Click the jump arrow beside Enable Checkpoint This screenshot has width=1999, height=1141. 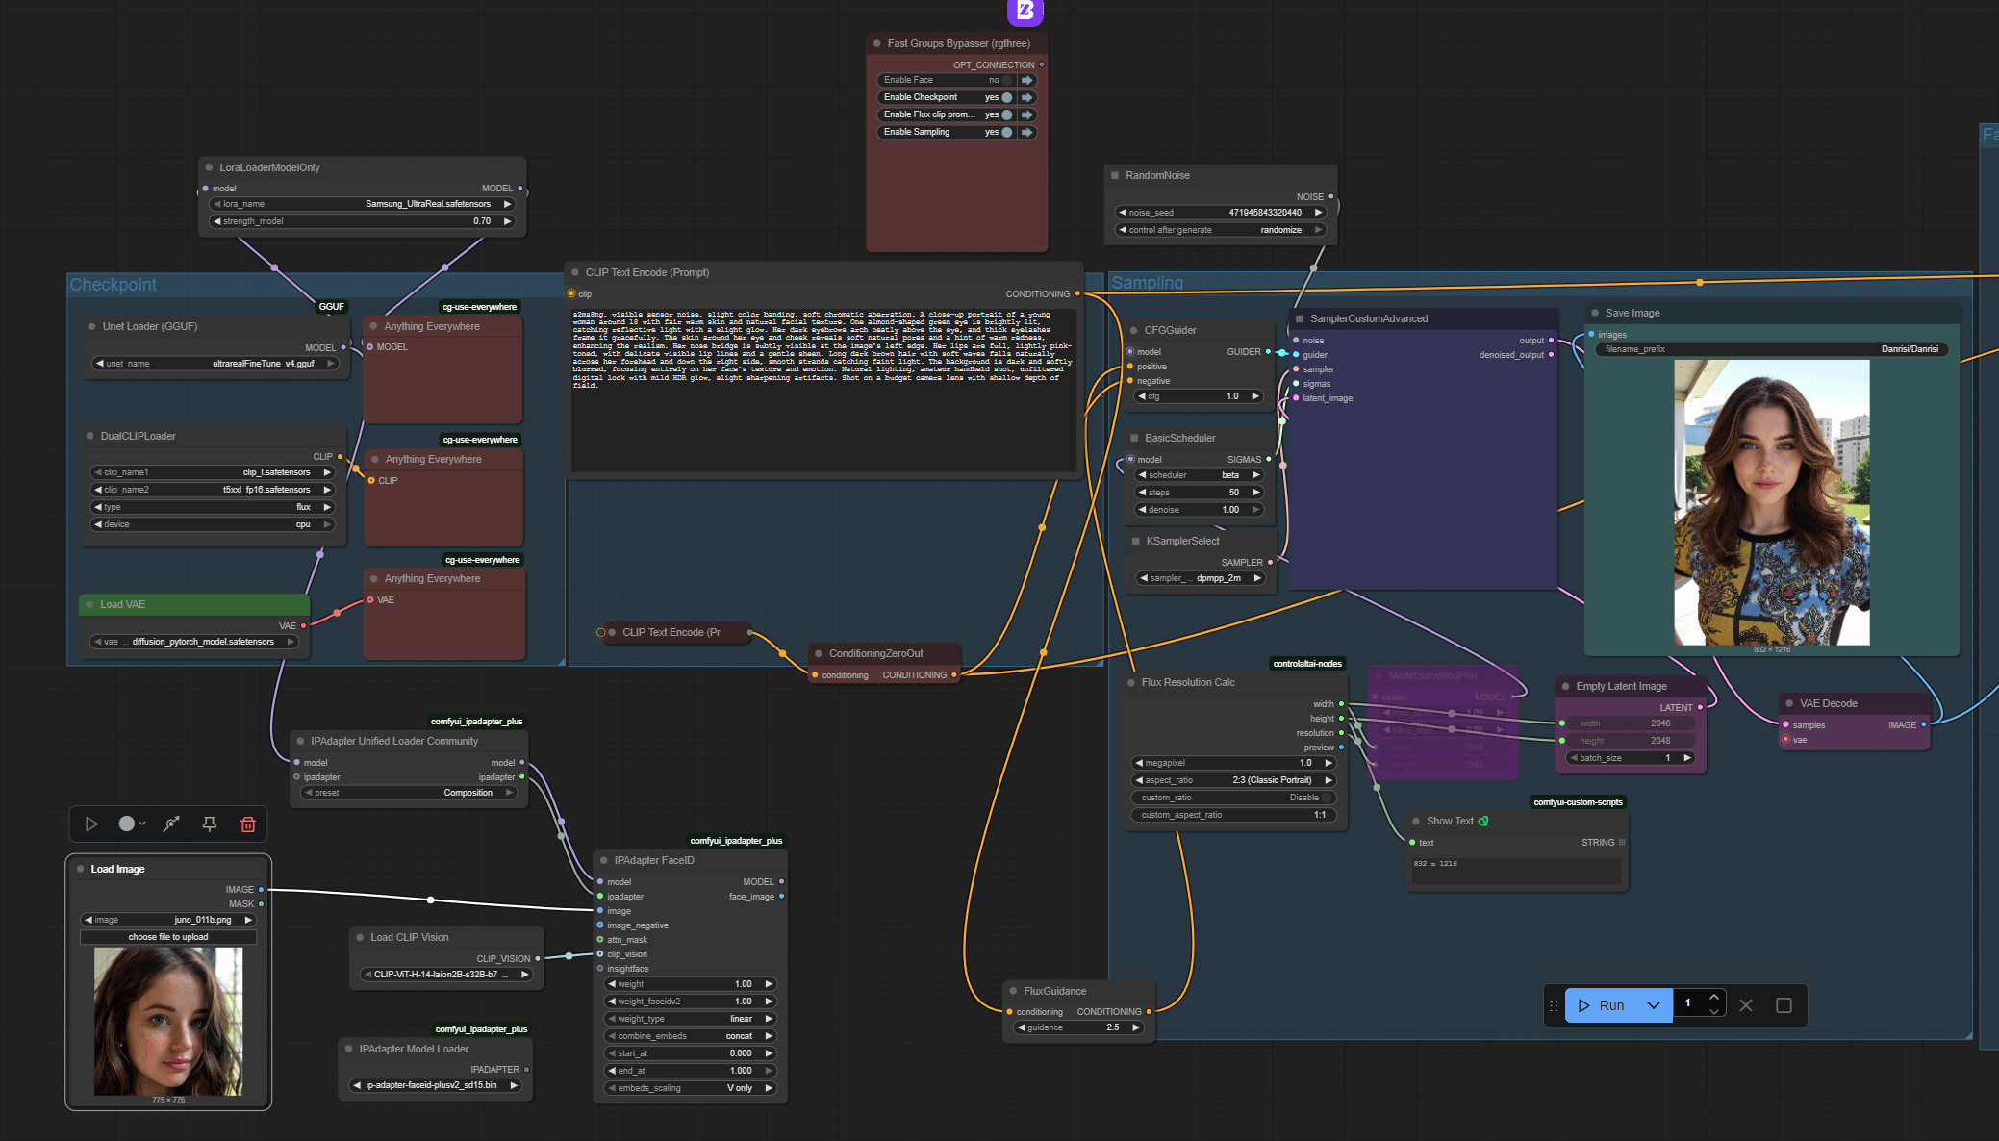(x=1027, y=97)
